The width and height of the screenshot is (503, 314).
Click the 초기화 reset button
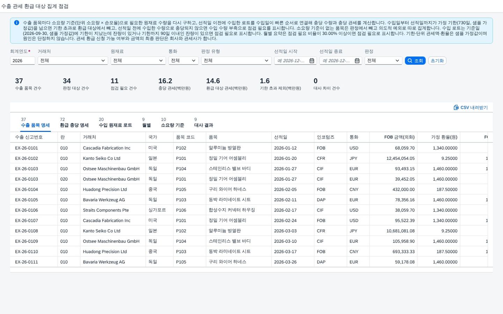click(437, 61)
